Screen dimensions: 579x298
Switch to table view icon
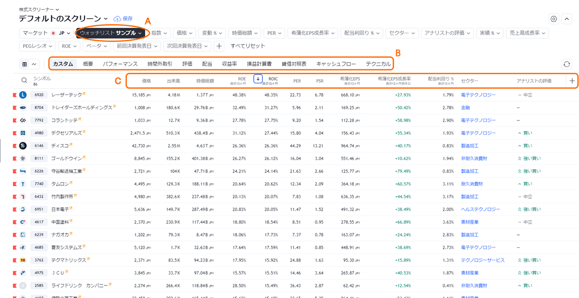pos(25,64)
